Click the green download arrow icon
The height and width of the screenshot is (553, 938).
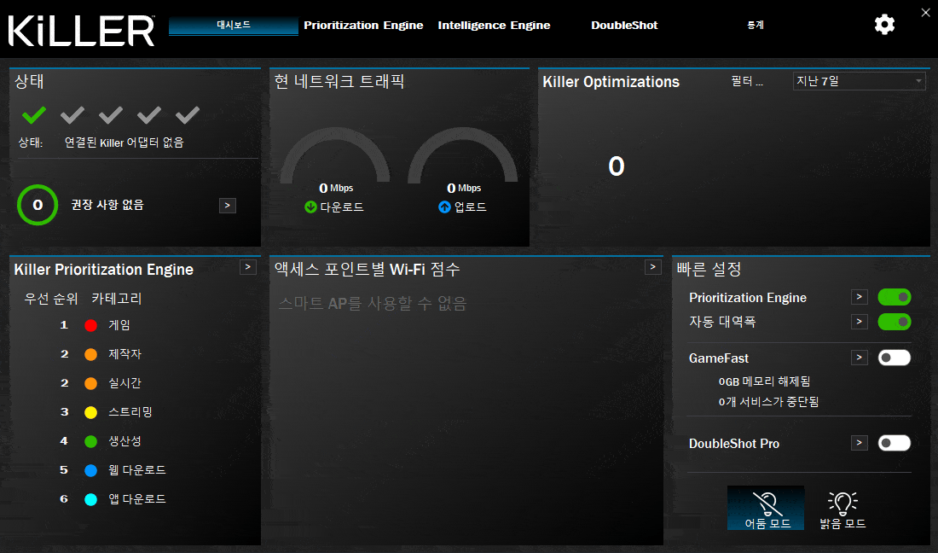point(310,207)
